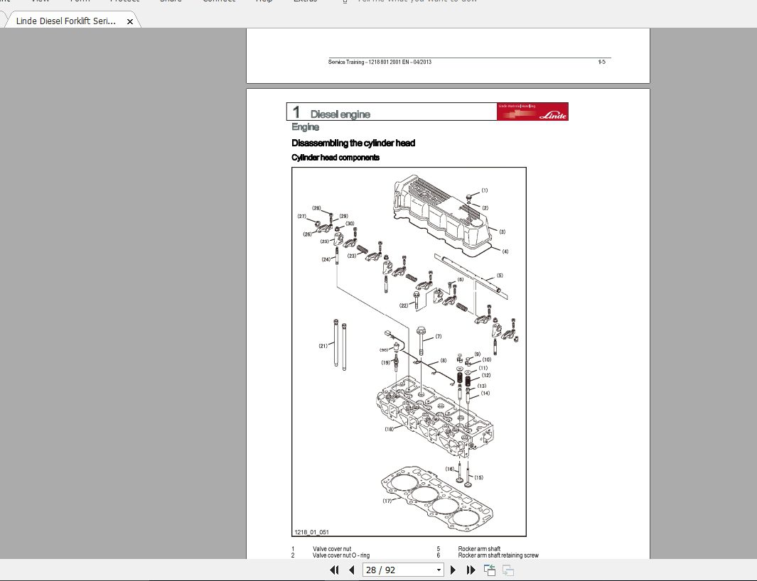
Task: Click the (24) callout label in diagram
Action: click(326, 260)
